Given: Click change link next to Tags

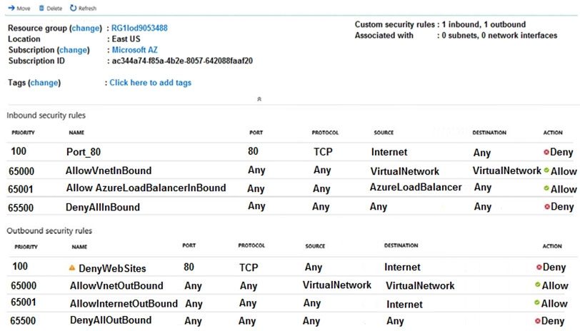Looking at the screenshot, I should (44, 83).
